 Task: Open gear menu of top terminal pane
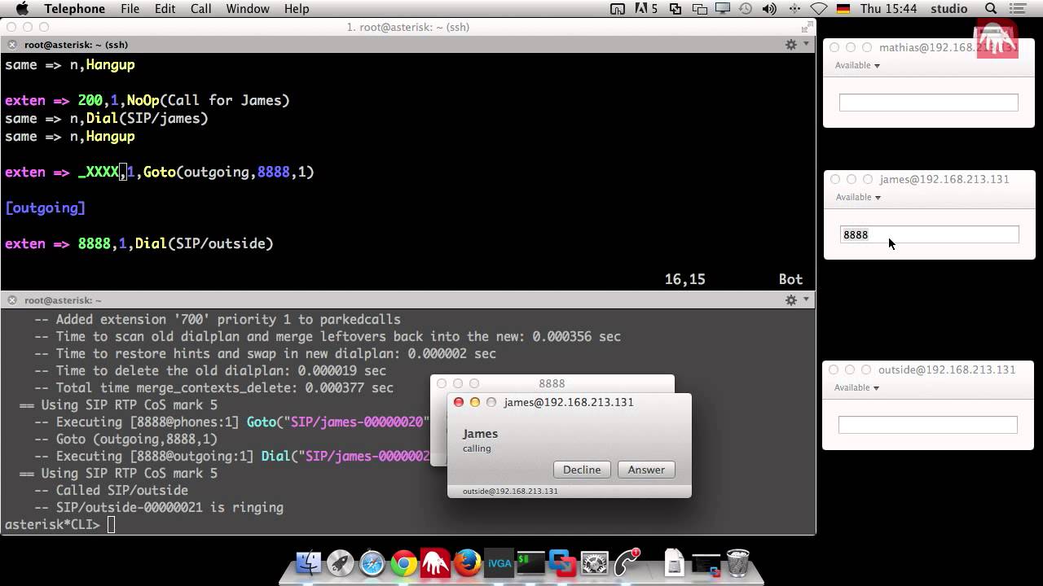coord(790,45)
